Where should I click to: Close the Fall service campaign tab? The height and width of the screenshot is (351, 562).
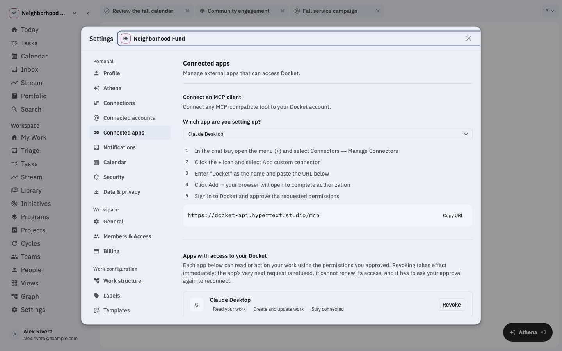(x=378, y=11)
